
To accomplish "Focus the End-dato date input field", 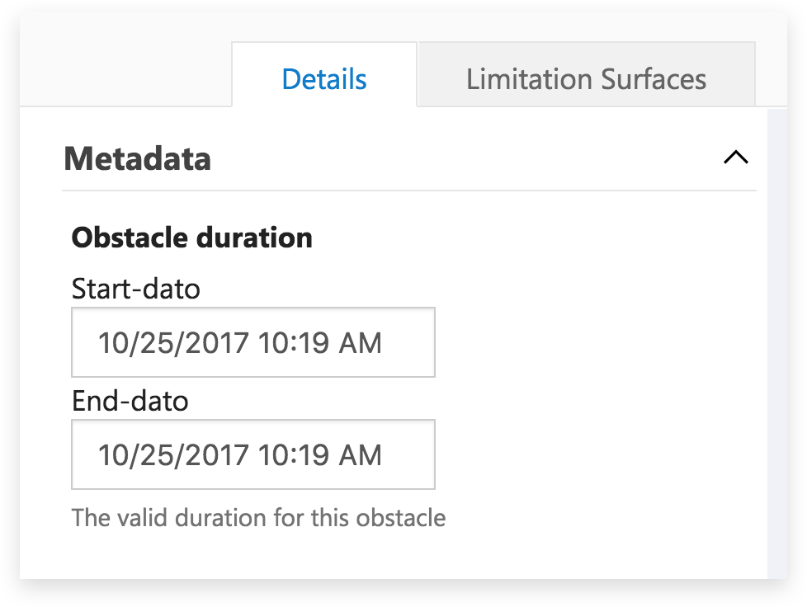I will [253, 454].
